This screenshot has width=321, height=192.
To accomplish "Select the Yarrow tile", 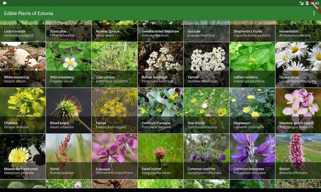I will (206, 65).
